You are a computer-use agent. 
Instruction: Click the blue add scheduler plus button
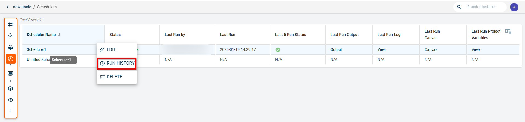point(514,7)
